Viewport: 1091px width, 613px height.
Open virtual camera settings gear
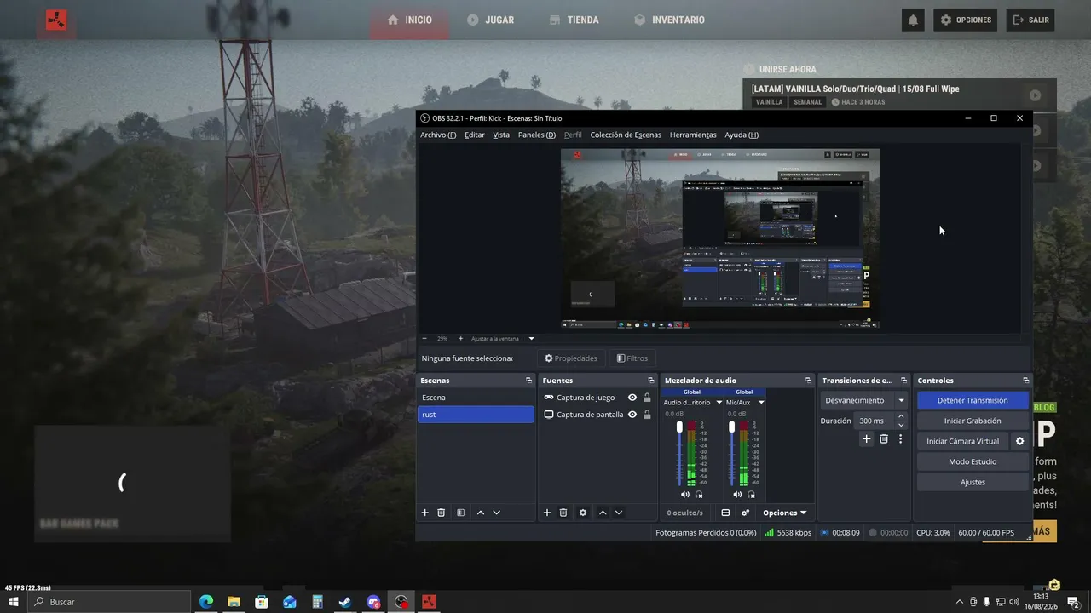(1019, 441)
